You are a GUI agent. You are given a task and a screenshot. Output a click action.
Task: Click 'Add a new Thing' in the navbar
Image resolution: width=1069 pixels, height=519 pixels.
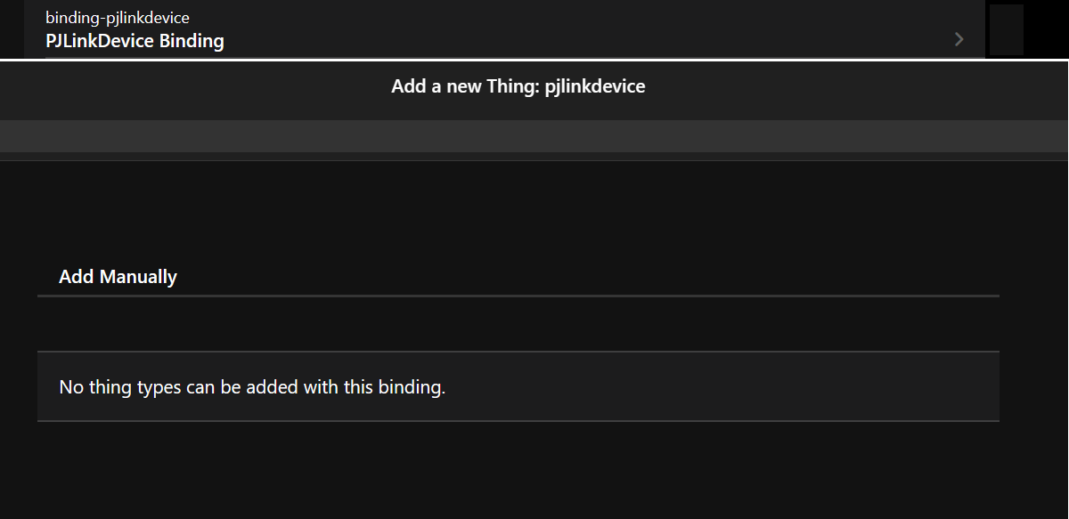tap(464, 86)
